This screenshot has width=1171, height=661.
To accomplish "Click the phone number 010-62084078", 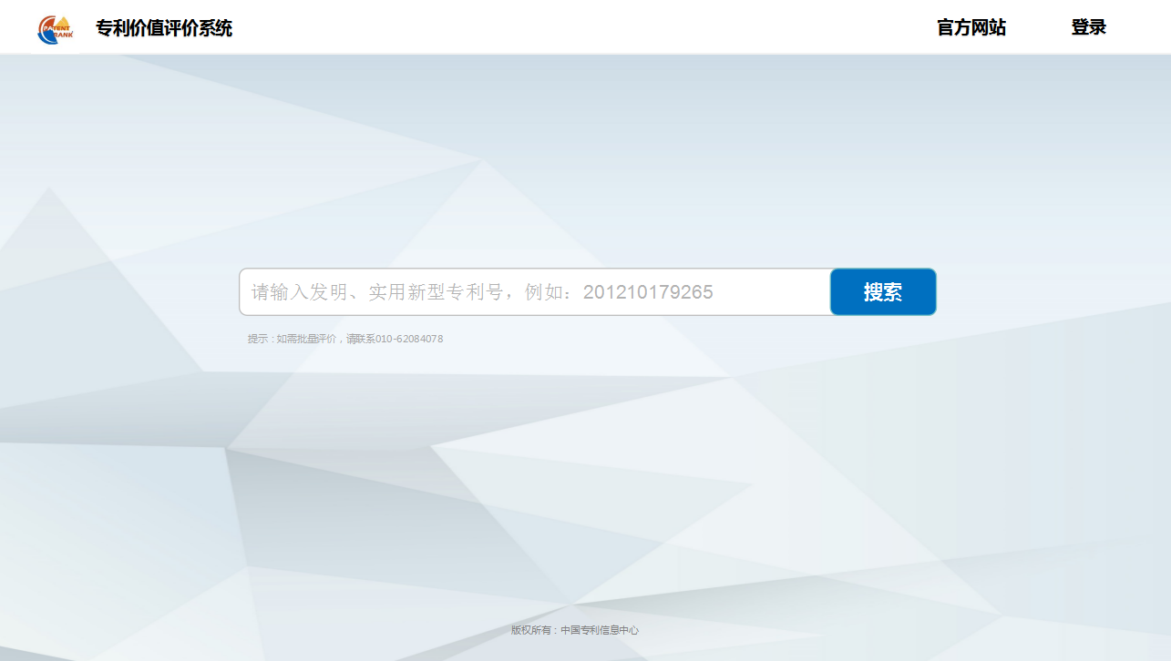I will [409, 339].
